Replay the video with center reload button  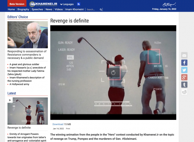113,72
